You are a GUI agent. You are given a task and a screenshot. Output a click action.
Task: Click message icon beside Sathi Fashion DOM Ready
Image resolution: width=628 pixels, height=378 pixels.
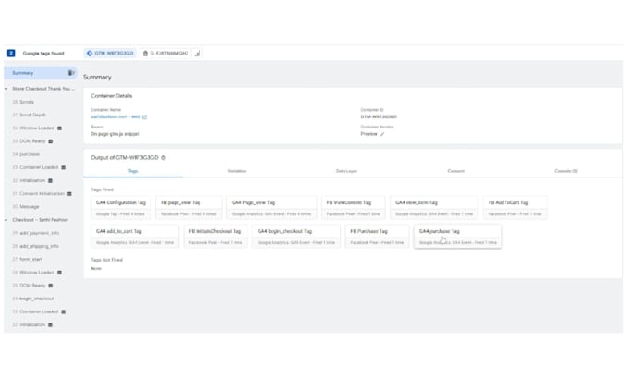pos(51,286)
